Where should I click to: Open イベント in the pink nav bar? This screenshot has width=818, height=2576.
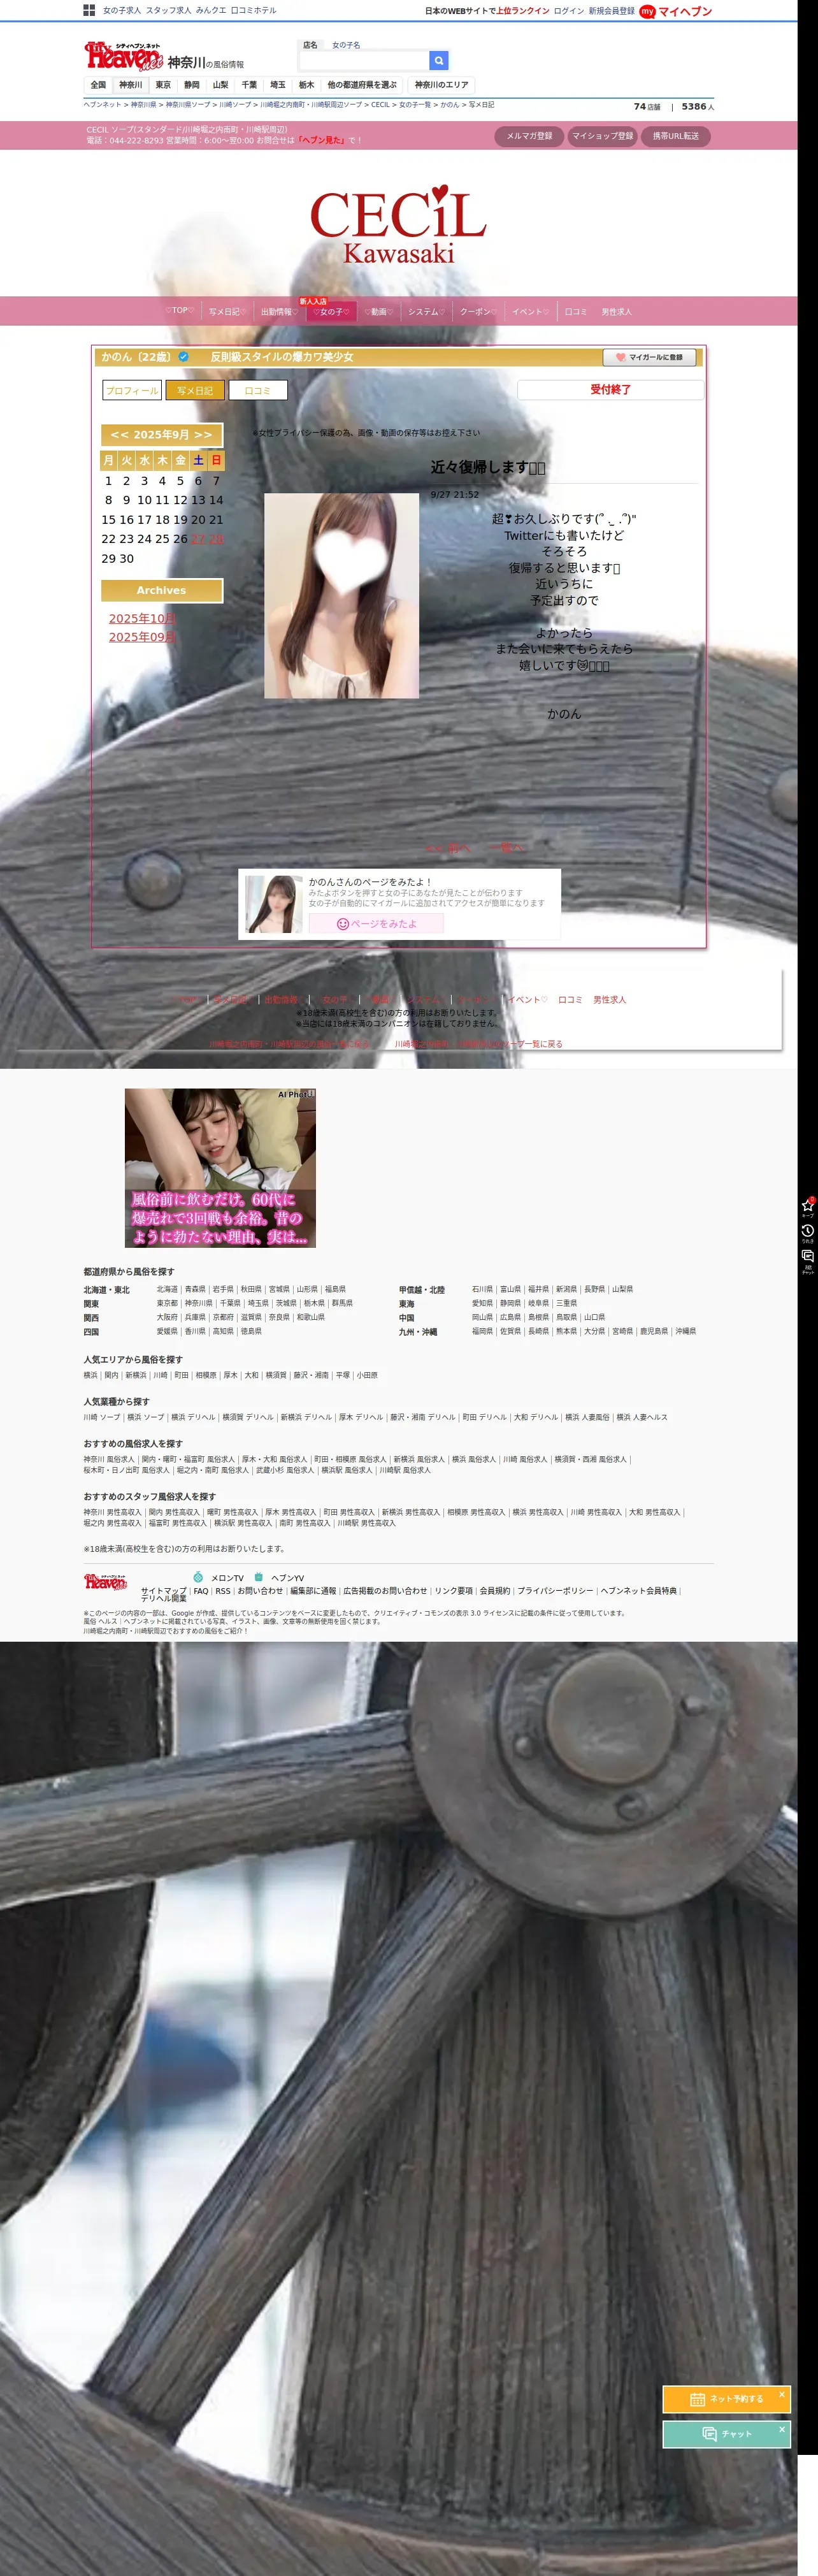[530, 312]
